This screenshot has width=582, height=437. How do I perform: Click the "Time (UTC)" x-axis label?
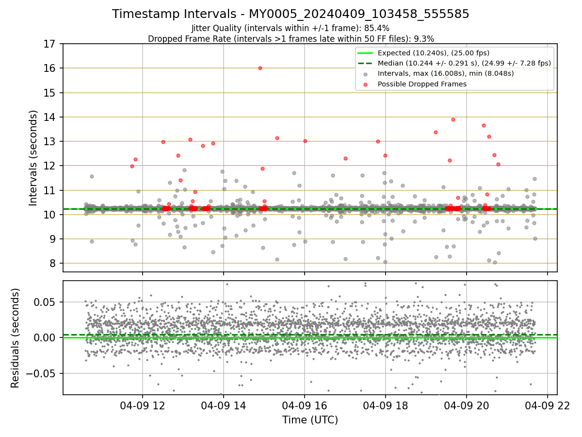click(310, 420)
